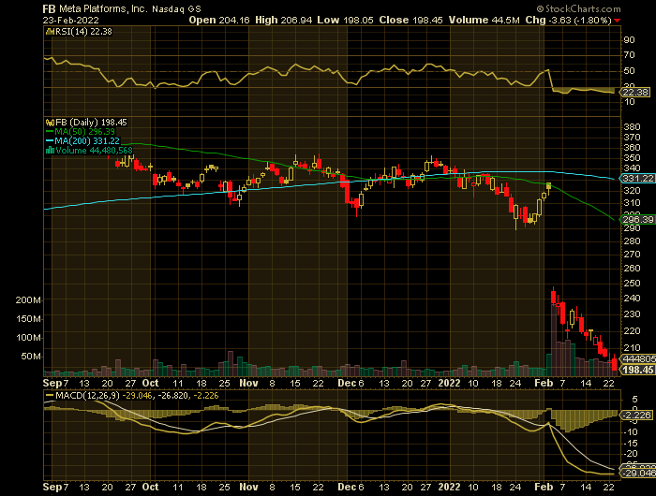
Task: Click the RSI(14) legend line icon
Action: [50, 32]
